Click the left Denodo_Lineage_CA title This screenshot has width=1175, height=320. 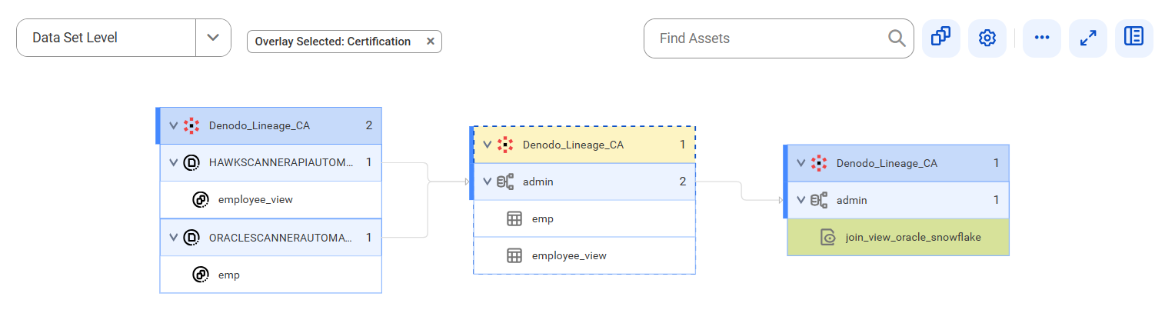pos(259,125)
